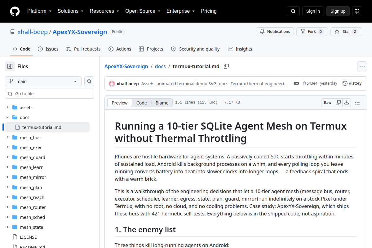Download raw file icon
The image size is (372, 248).
pyautogui.click(x=347, y=103)
